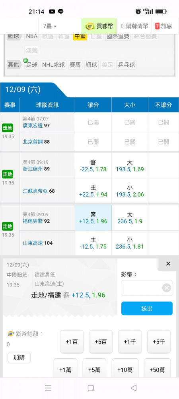Open the 購牌清單 bet slip list
This screenshot has height=399, width=179.
tap(134, 26)
